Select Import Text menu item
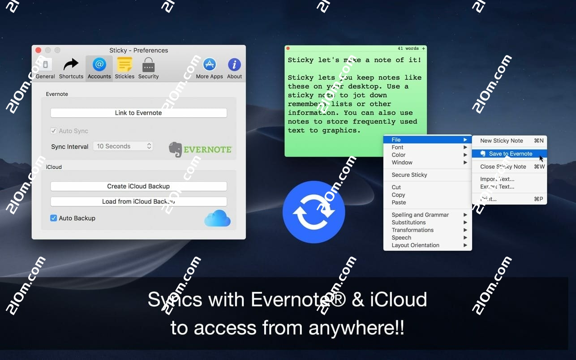 [x=510, y=179]
